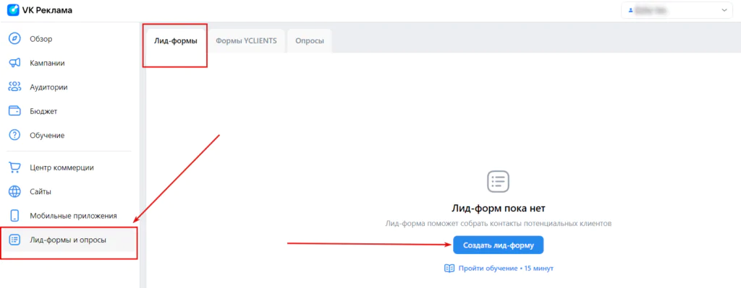Expand the account dropdown chevron
Viewport: 741px width, 288px height.
pyautogui.click(x=724, y=10)
